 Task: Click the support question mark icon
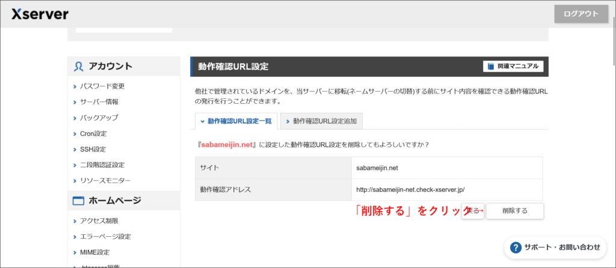pyautogui.click(x=515, y=247)
